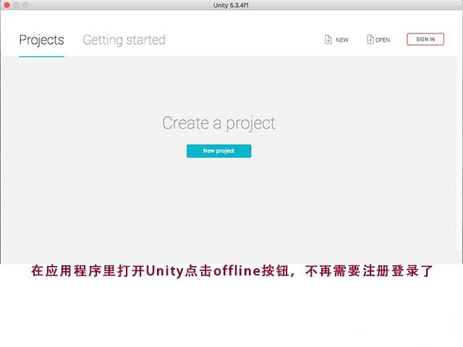Switch to the Projects tab
The height and width of the screenshot is (347, 463).
42,40
